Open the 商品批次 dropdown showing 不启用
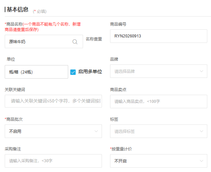This screenshot has height=172, width=211. [53, 131]
